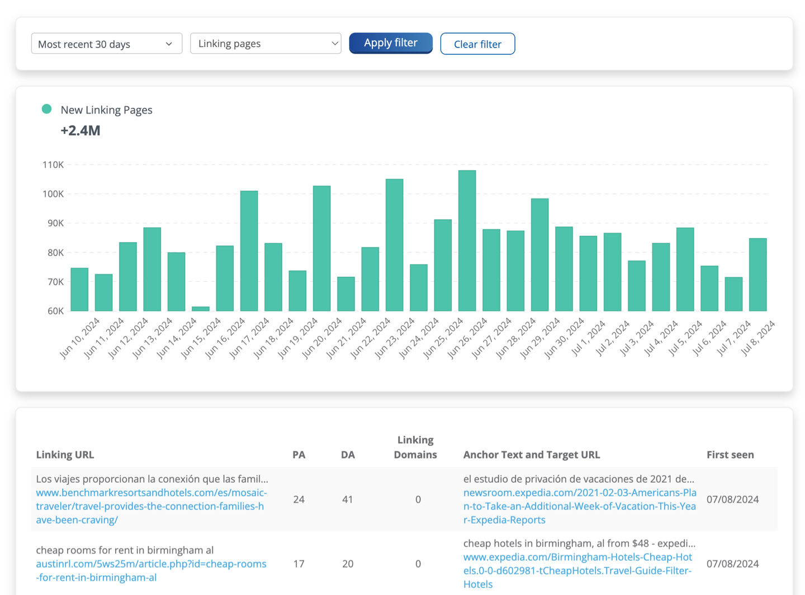Click 'cheap rooms for rent in birmingham al' title

coord(125,550)
